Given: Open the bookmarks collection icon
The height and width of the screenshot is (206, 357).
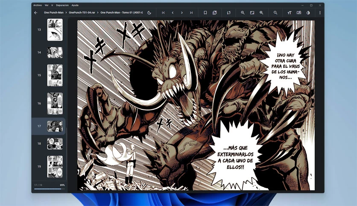Looking at the screenshot, I should tap(215, 13).
